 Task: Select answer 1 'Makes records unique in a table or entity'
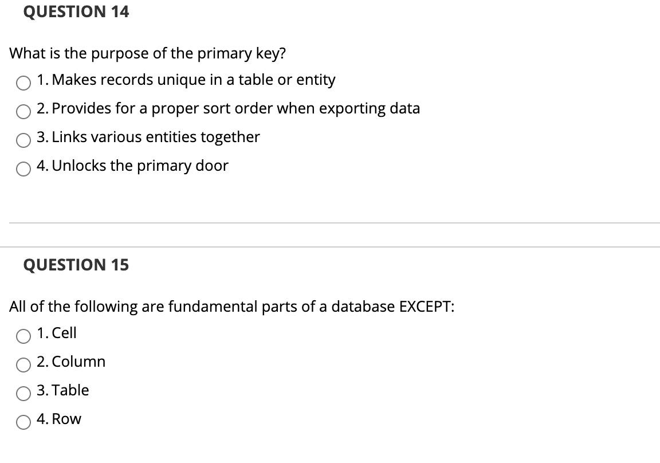coord(23,83)
